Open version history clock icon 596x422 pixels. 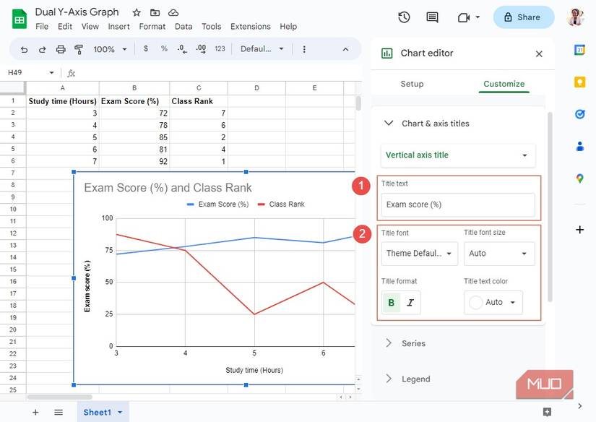(x=404, y=17)
